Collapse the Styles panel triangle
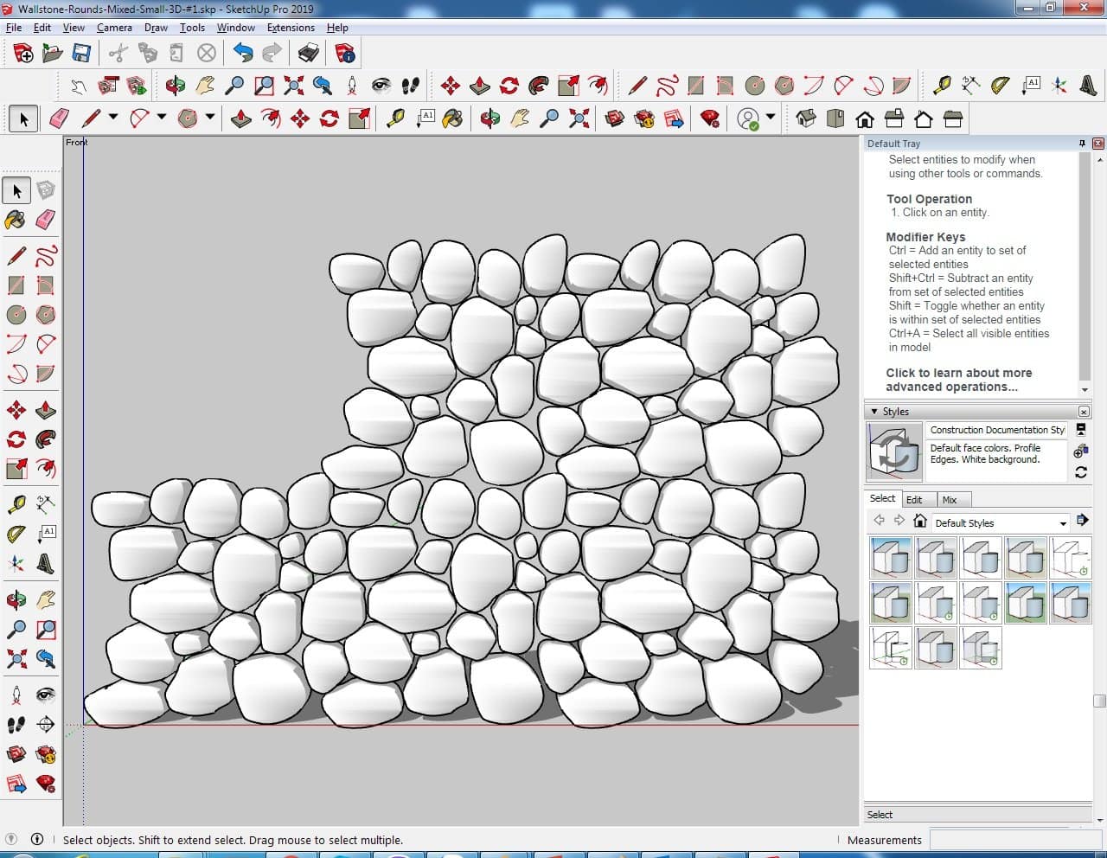Image resolution: width=1107 pixels, height=858 pixels. tap(873, 412)
